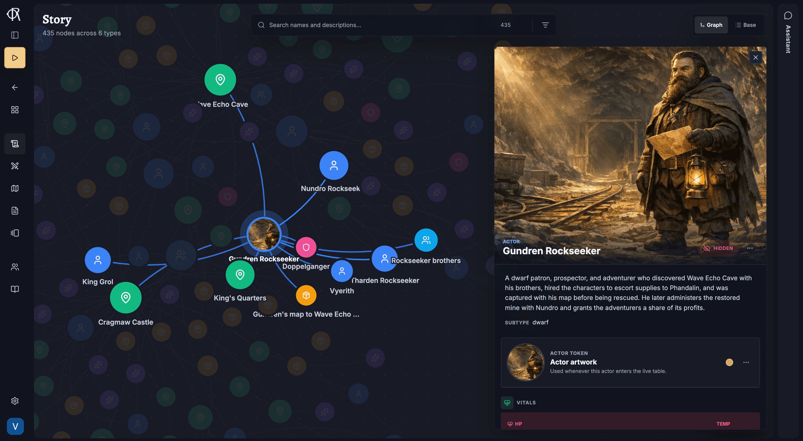Click the Gundren Rockseeker panel title
803x441 pixels.
[552, 251]
